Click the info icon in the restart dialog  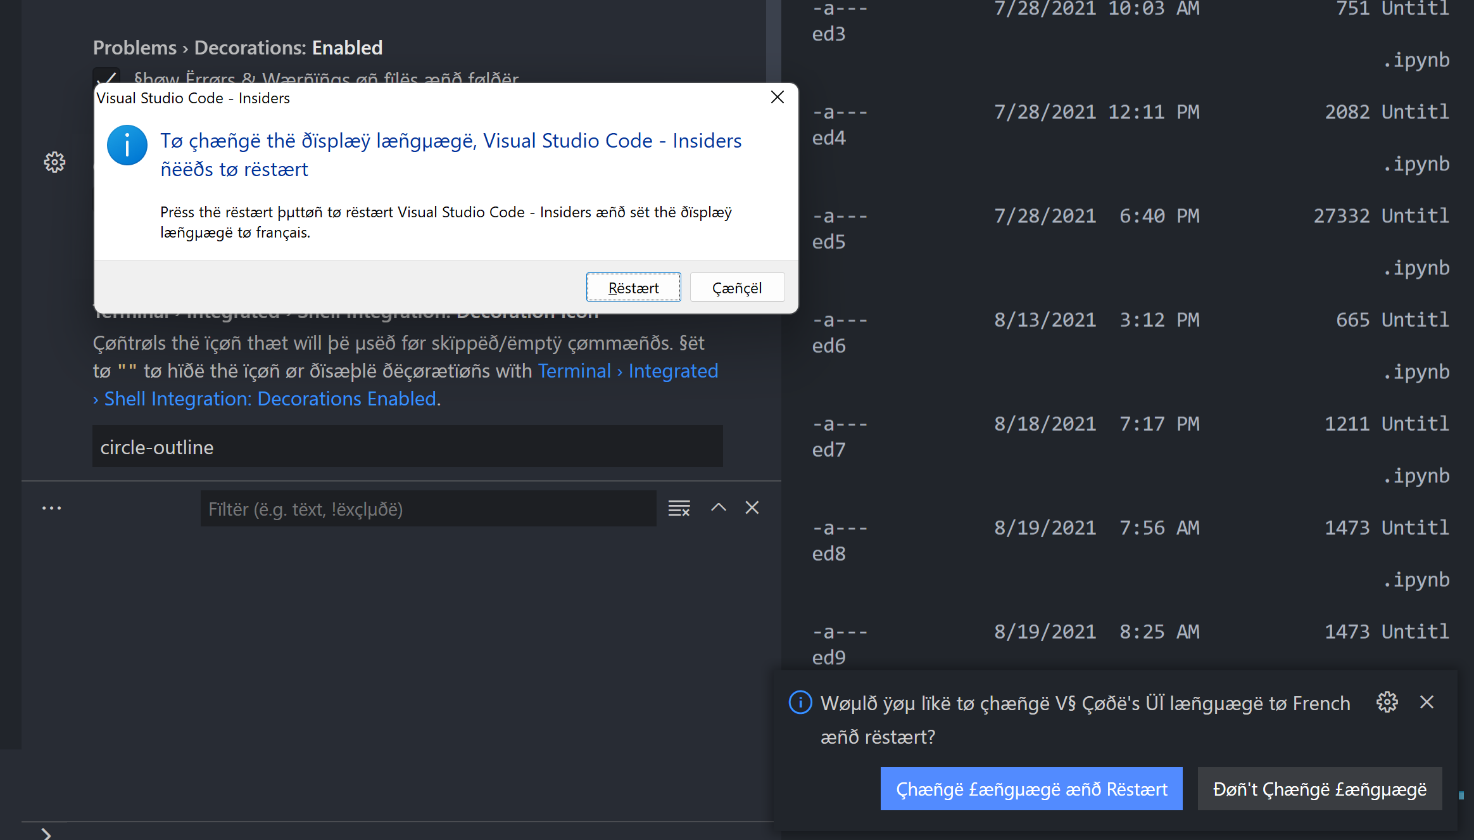point(127,144)
